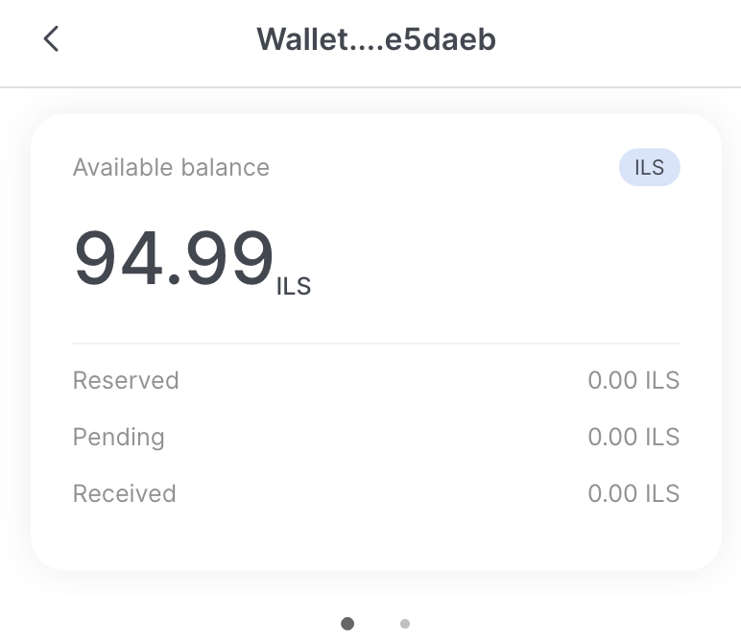This screenshot has width=741, height=643.
Task: Click the ILS currency badge
Action: pyautogui.click(x=649, y=167)
